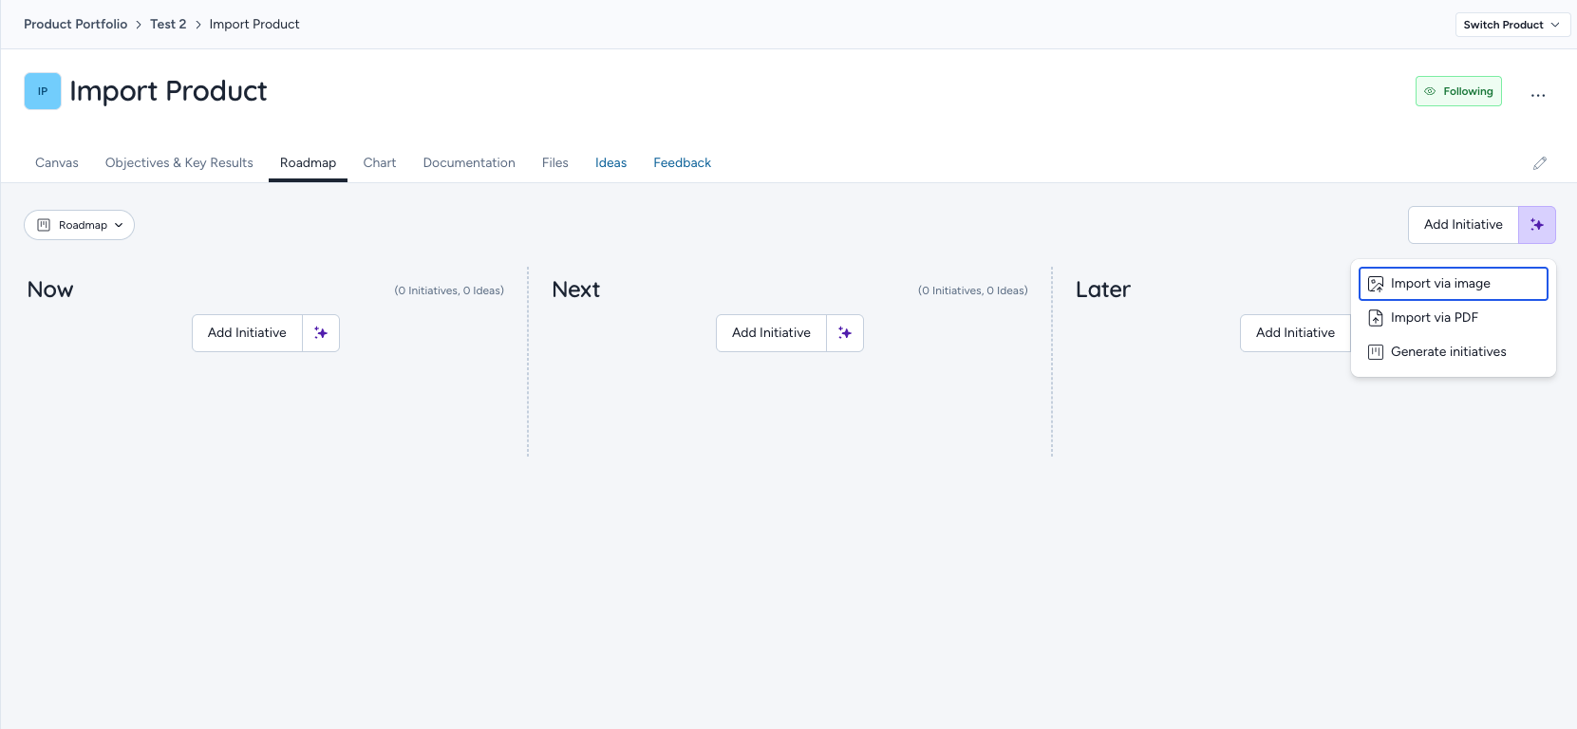Open the three-dots more options menu
The width and height of the screenshot is (1577, 729).
point(1538,95)
